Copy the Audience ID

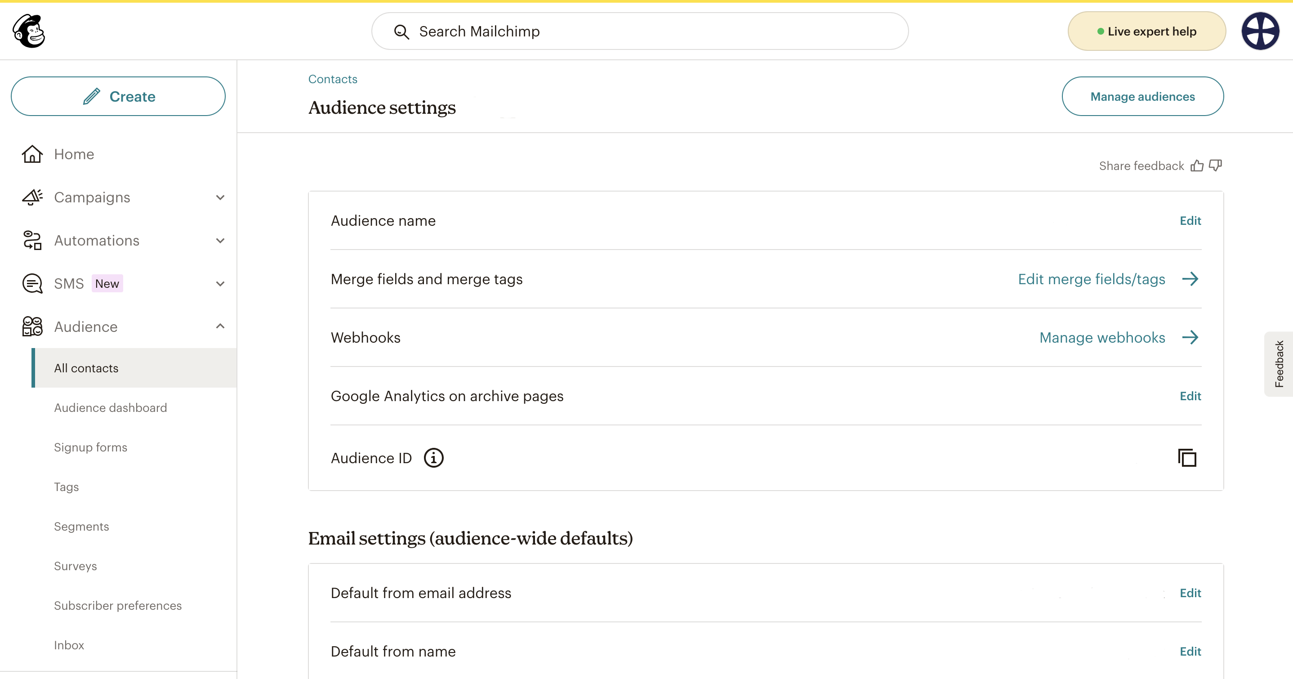[1187, 458]
